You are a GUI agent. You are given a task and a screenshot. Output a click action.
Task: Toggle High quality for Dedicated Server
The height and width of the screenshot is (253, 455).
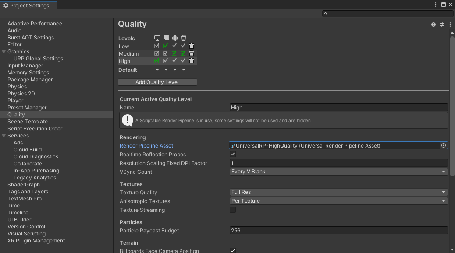click(x=165, y=61)
